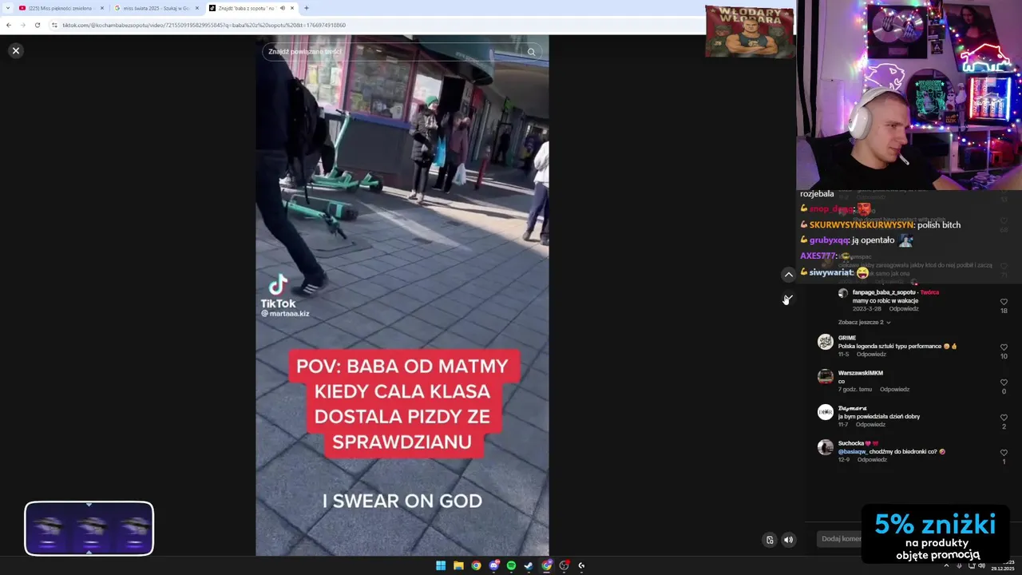Image resolution: width=1022 pixels, height=575 pixels.
Task: Go to previous video with up chevron
Action: click(x=788, y=275)
